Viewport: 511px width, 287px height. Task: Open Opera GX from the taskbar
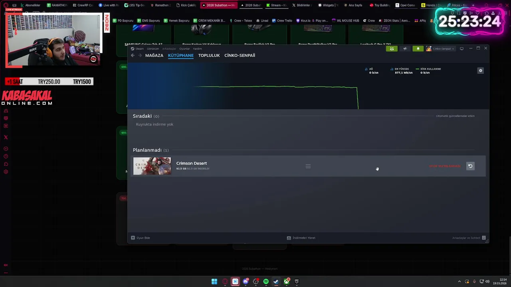(x=225, y=281)
